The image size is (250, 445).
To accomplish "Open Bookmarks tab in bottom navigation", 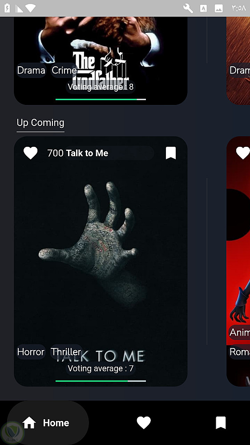I will pos(221,423).
